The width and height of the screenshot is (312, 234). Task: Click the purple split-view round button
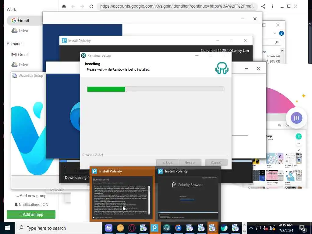tap(296, 118)
